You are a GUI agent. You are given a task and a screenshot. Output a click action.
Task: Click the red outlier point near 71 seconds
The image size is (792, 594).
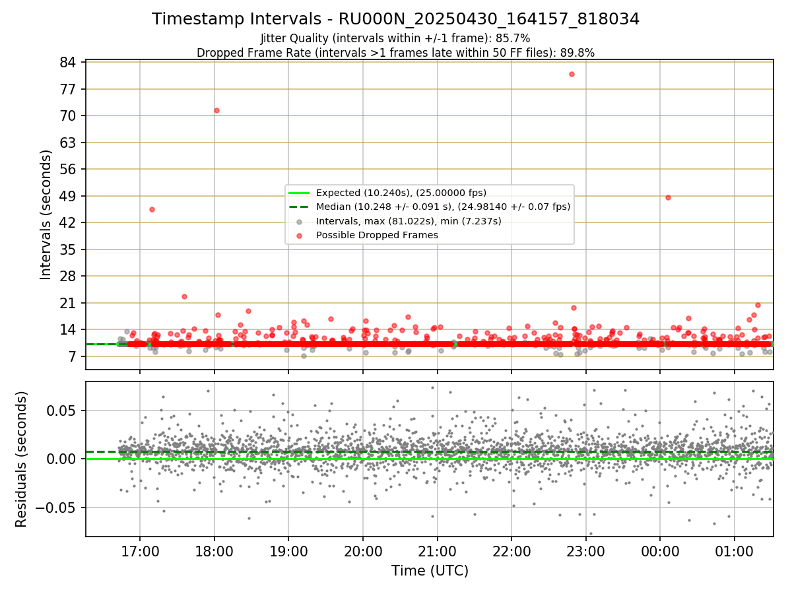(x=216, y=110)
